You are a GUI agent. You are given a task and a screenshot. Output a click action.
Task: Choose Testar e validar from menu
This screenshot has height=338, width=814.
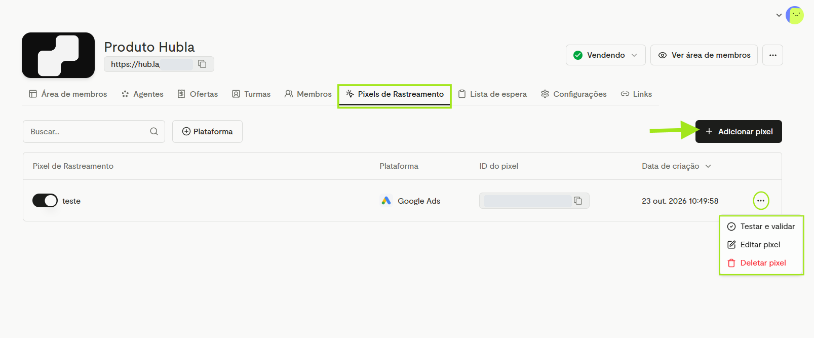pyautogui.click(x=761, y=227)
